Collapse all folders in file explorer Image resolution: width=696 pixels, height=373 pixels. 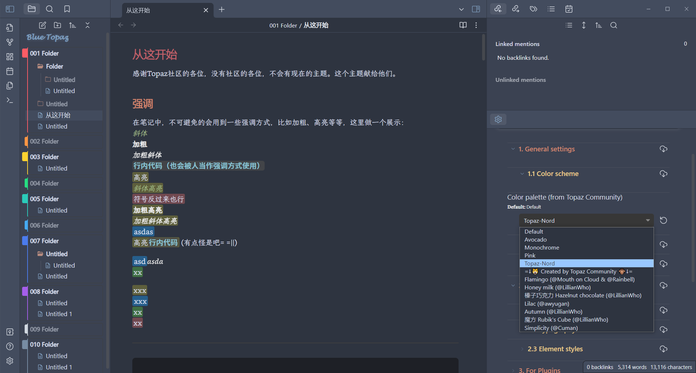click(87, 25)
